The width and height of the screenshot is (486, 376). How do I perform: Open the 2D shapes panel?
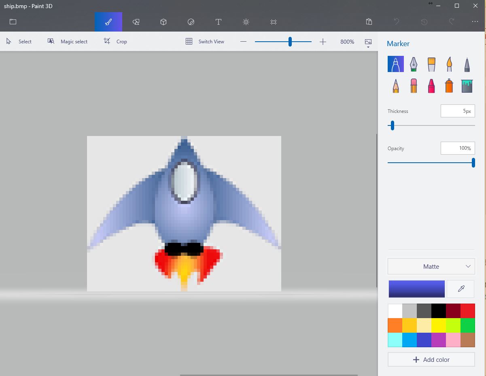coord(136,21)
